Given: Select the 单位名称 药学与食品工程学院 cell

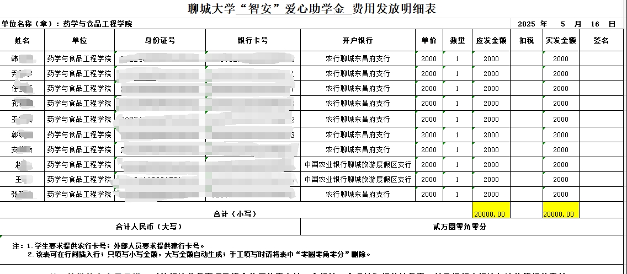Looking at the screenshot, I should click(66, 24).
